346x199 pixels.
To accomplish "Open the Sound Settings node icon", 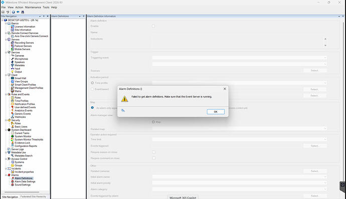I will point(13,184).
